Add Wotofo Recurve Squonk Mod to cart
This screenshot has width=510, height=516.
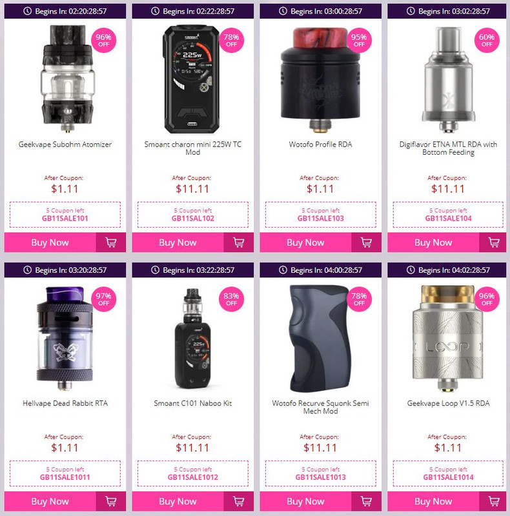point(366,501)
